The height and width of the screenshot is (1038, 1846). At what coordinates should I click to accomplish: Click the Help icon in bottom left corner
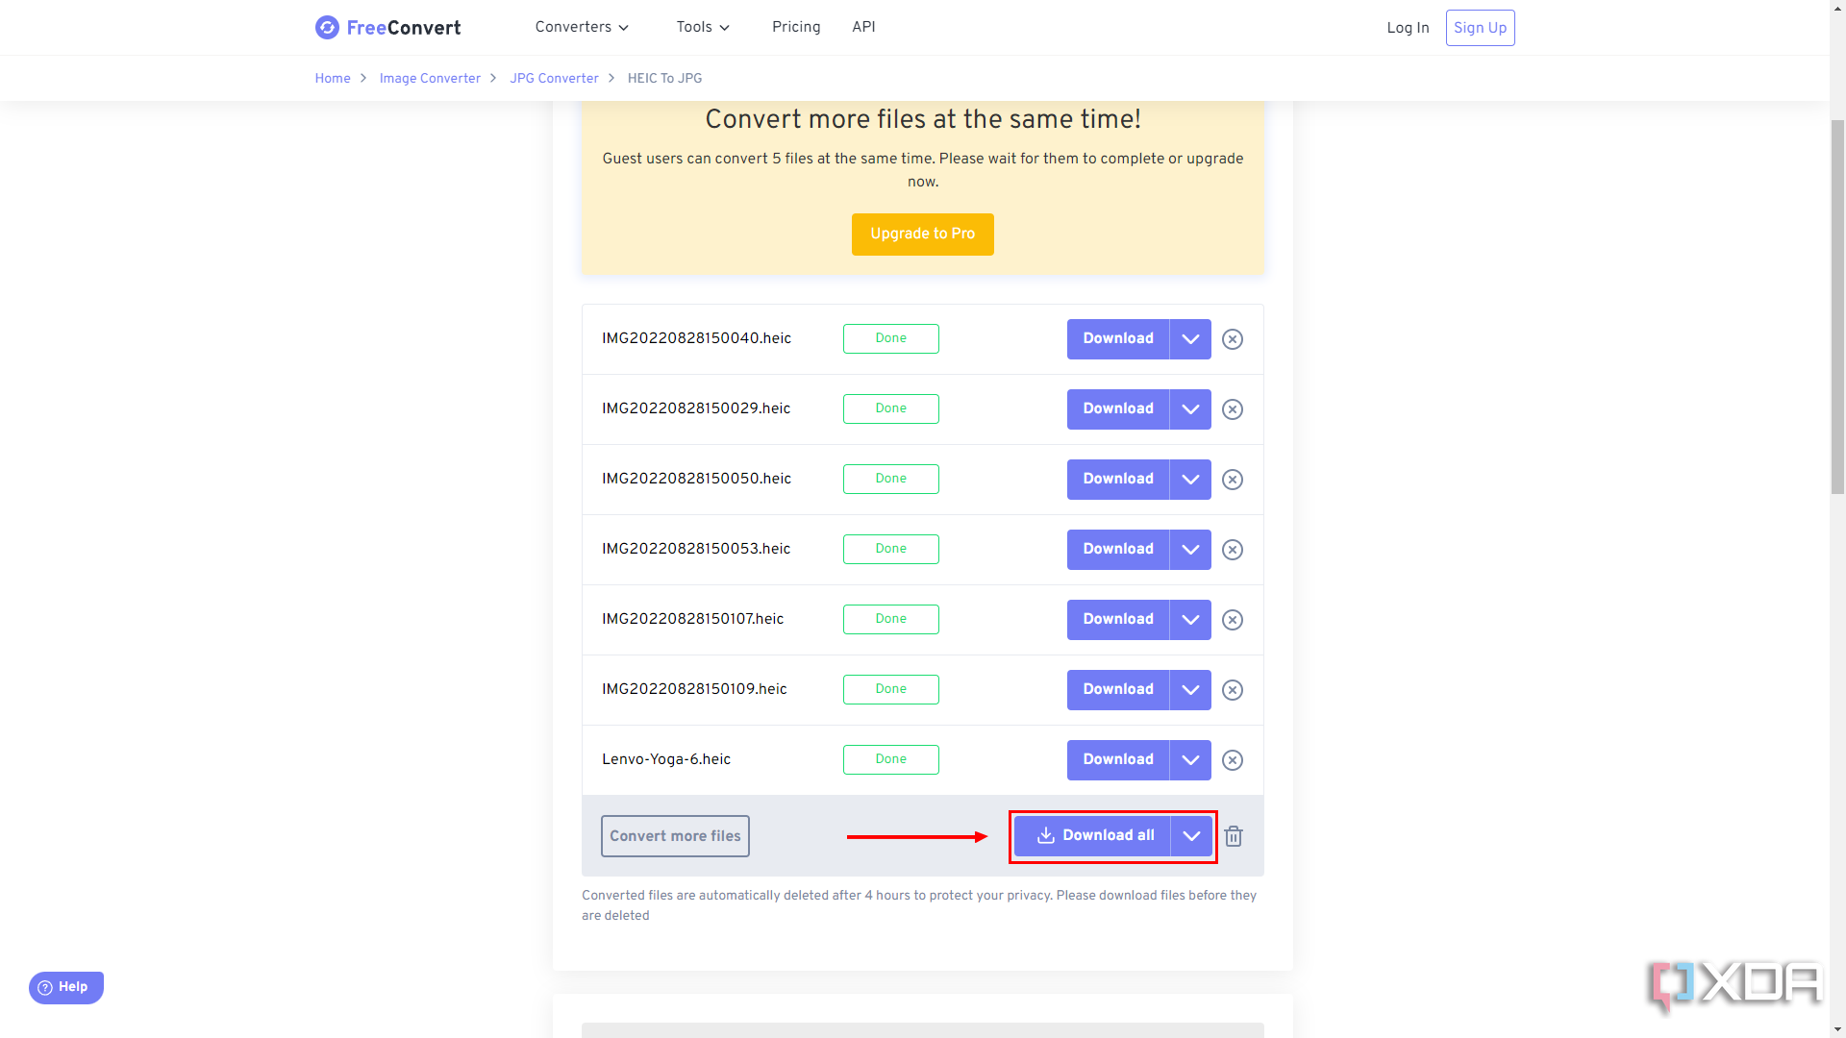point(66,987)
